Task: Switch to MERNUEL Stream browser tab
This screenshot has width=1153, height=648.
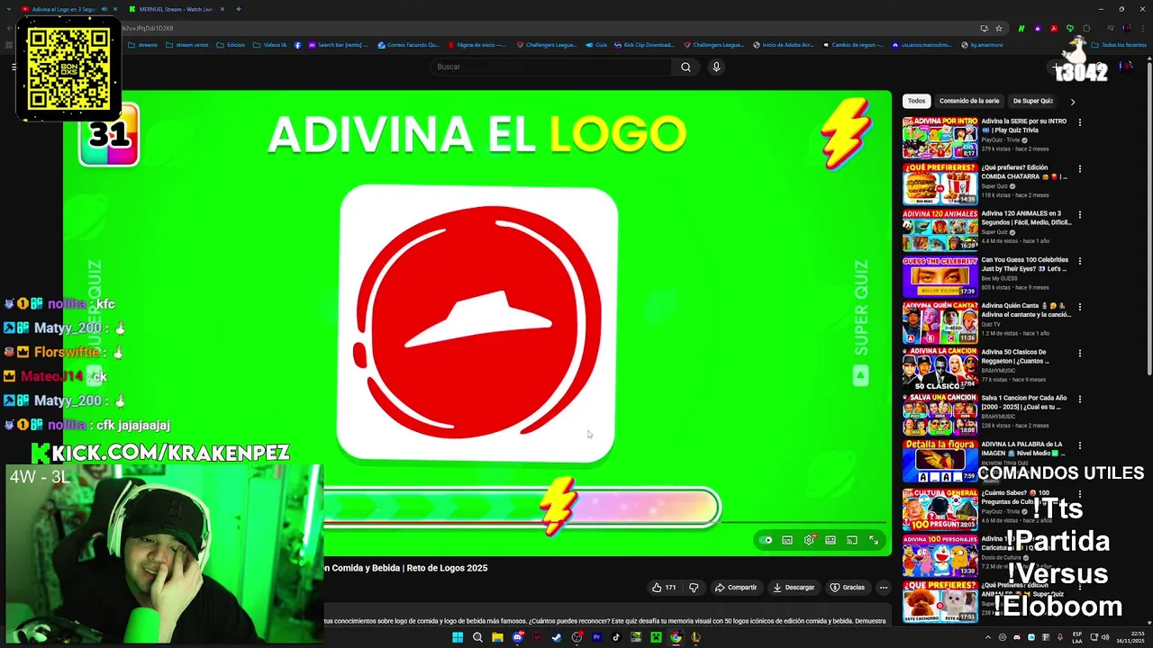Action: 175,9
